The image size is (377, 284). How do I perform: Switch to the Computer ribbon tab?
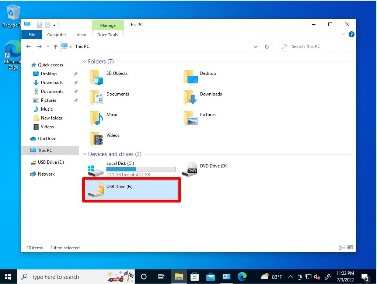[x=56, y=35]
